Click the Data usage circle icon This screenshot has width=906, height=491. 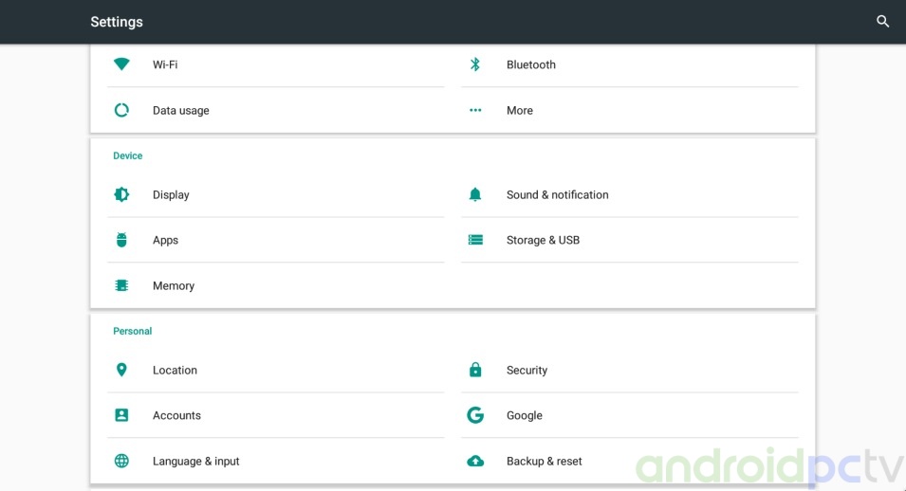point(121,110)
